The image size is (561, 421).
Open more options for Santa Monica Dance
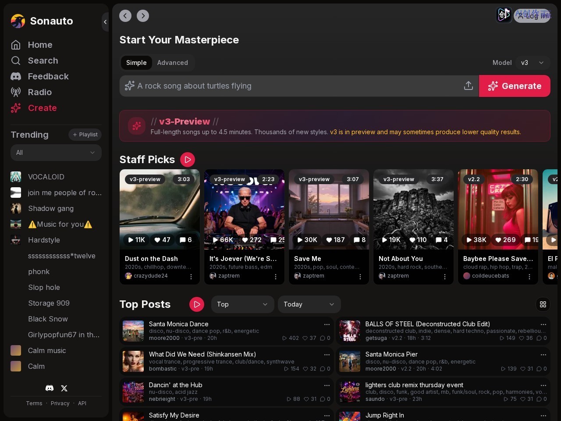[327, 325]
